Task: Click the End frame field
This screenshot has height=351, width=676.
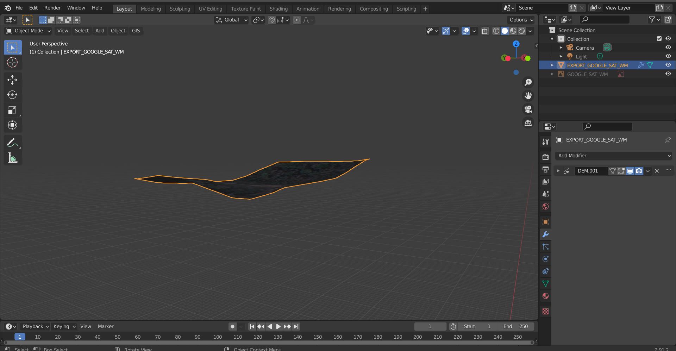Action: pos(515,327)
